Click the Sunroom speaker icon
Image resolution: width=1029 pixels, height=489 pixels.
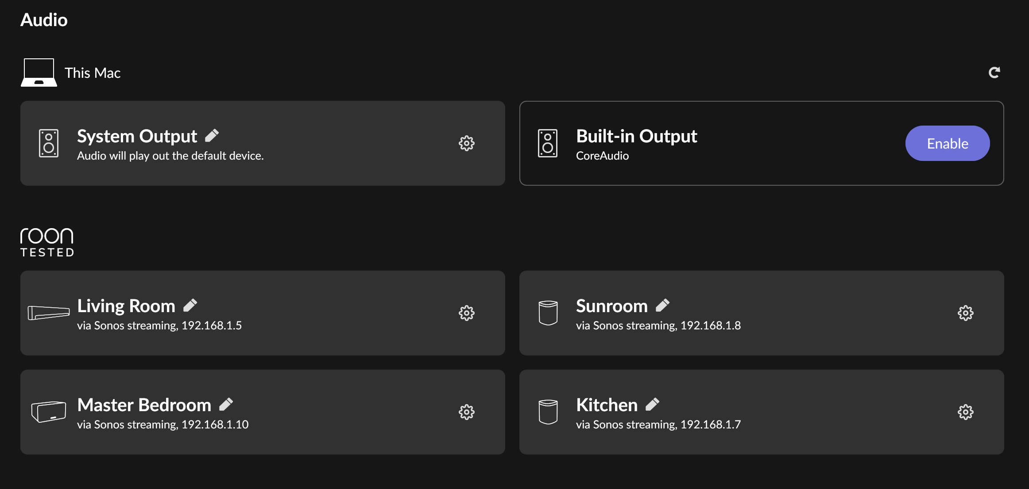point(548,313)
